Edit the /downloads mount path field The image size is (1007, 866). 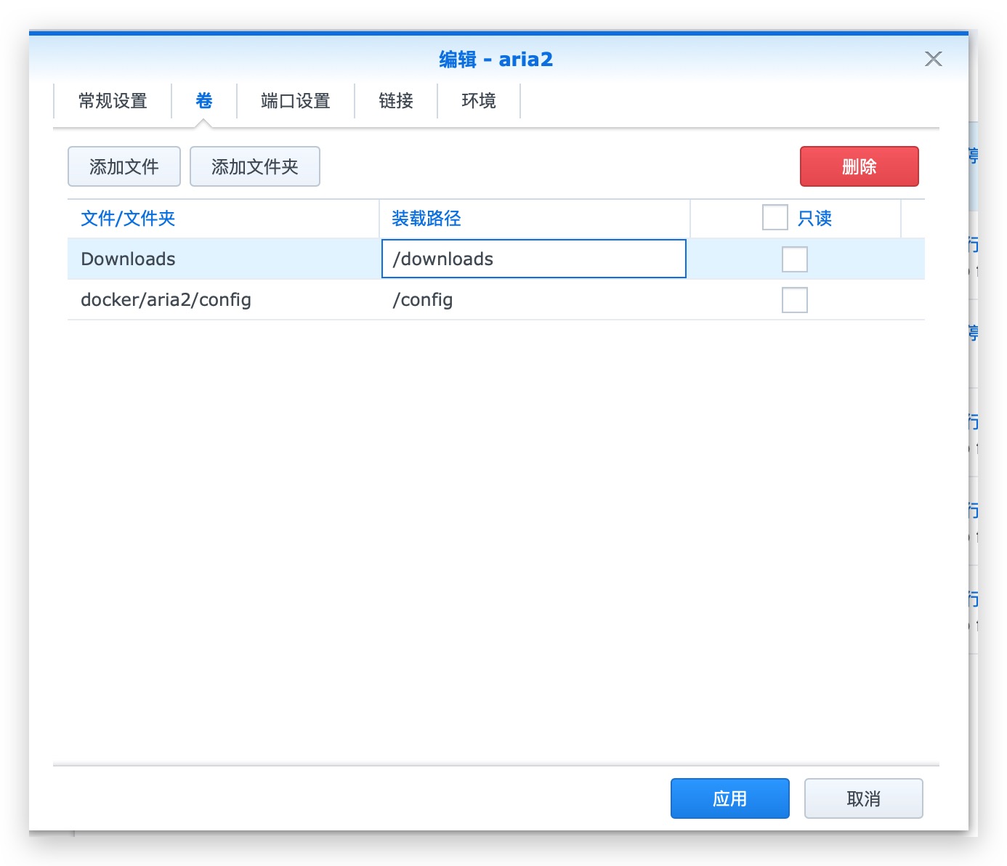point(534,259)
